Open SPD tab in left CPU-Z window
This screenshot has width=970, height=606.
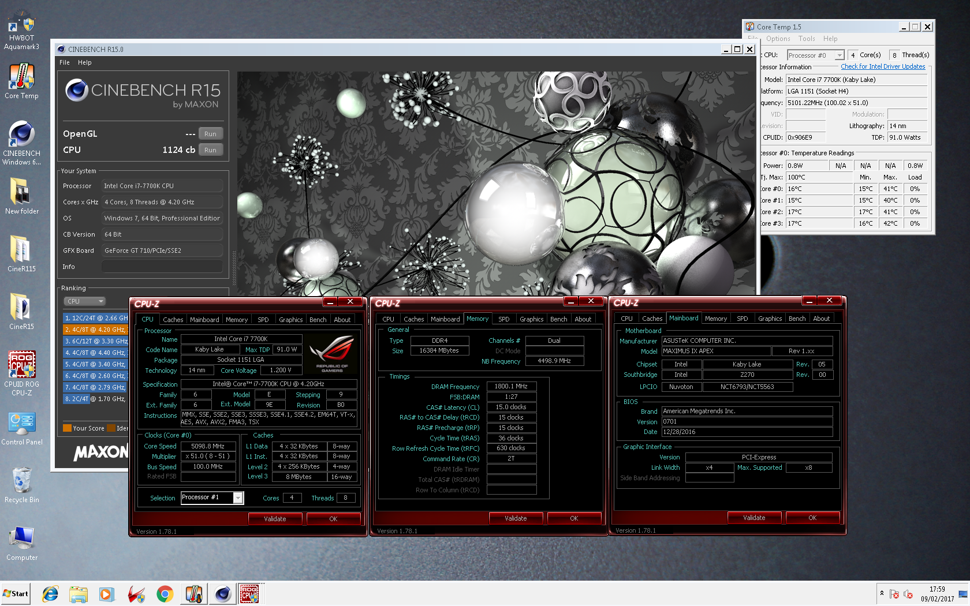(x=263, y=320)
